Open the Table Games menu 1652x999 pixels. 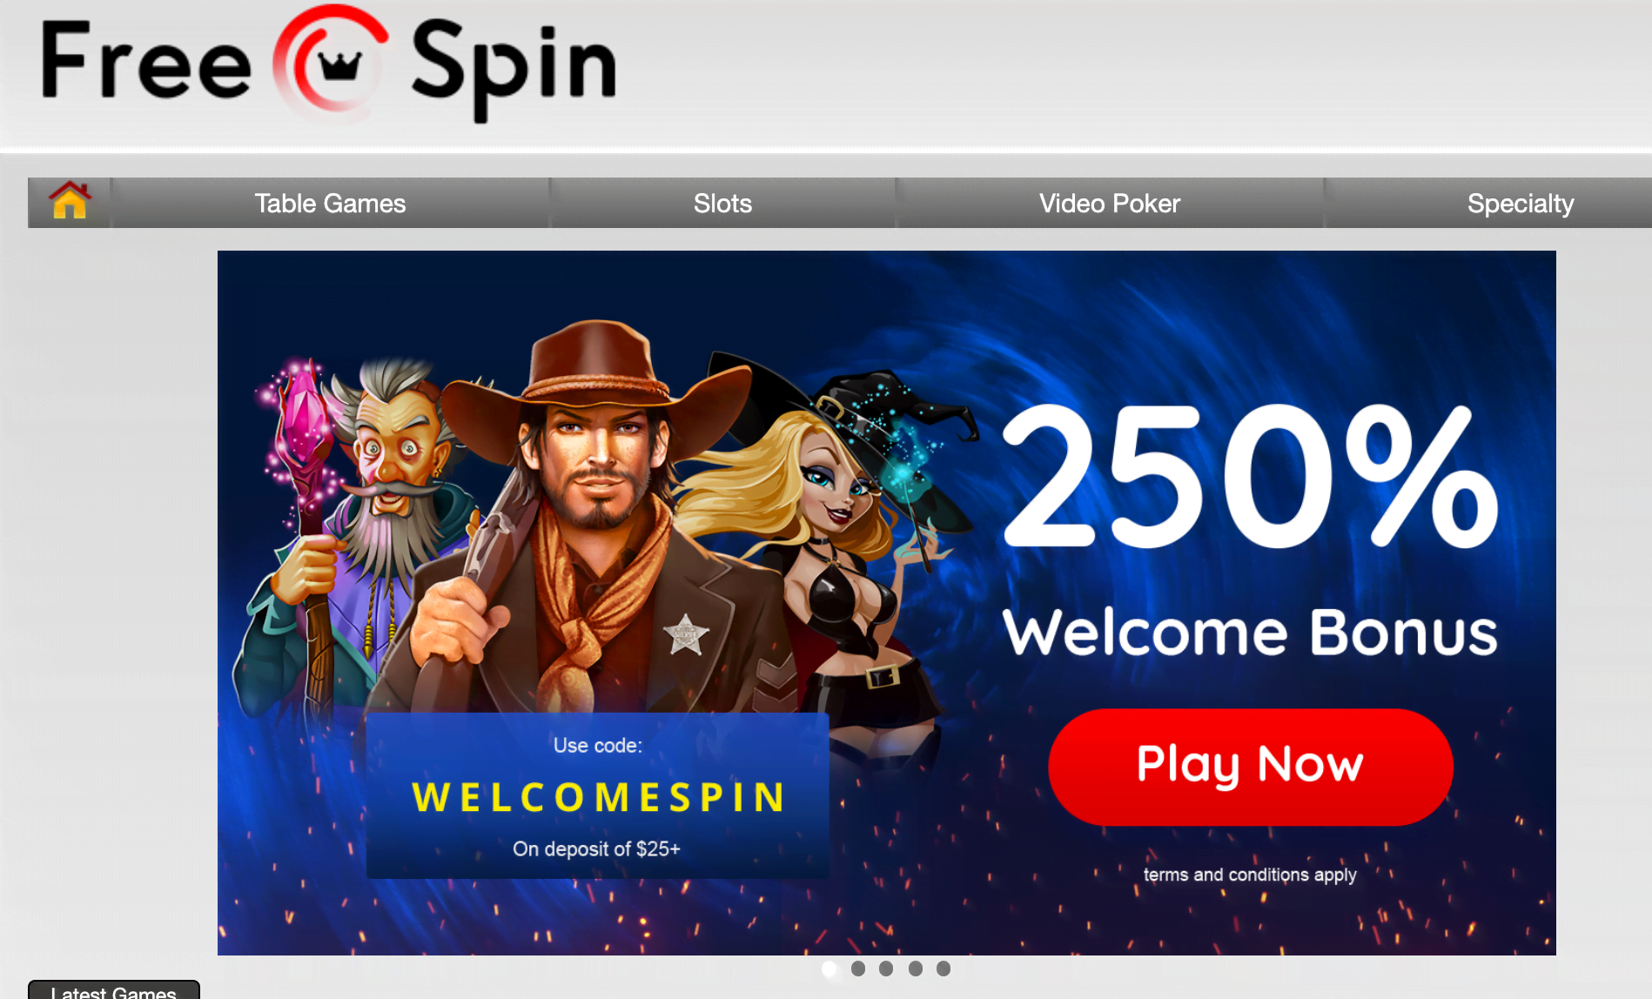[330, 204]
